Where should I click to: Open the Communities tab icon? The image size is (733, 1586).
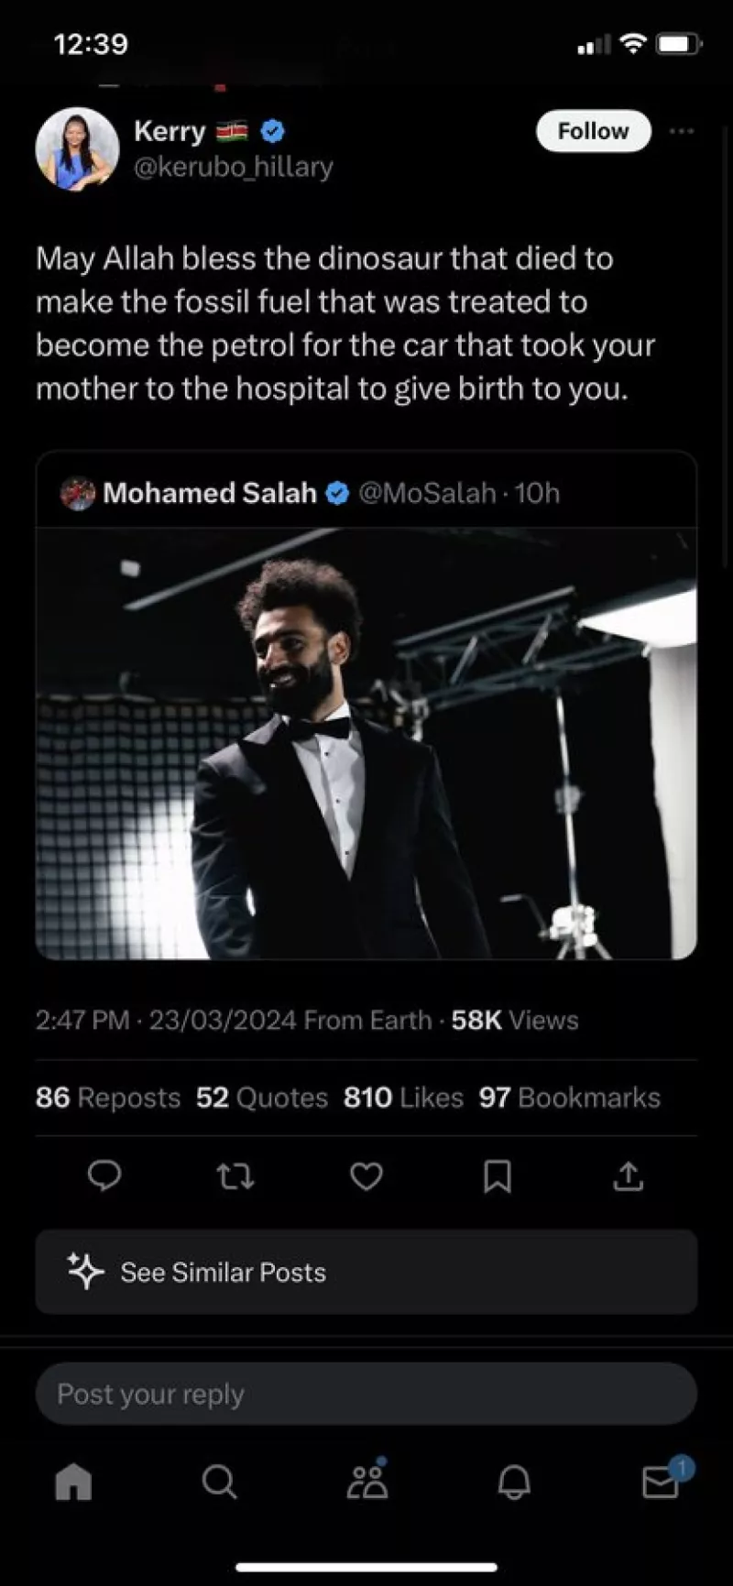(x=367, y=1482)
